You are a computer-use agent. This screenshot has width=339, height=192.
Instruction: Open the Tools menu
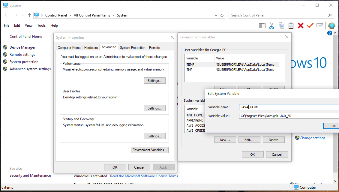[x=41, y=25]
